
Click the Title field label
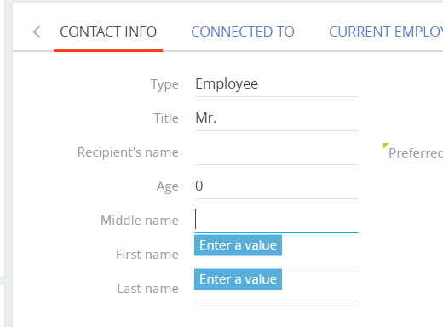[x=166, y=118]
